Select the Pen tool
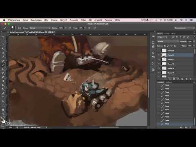Viewport: 196px width, 147px height. pos(3,94)
